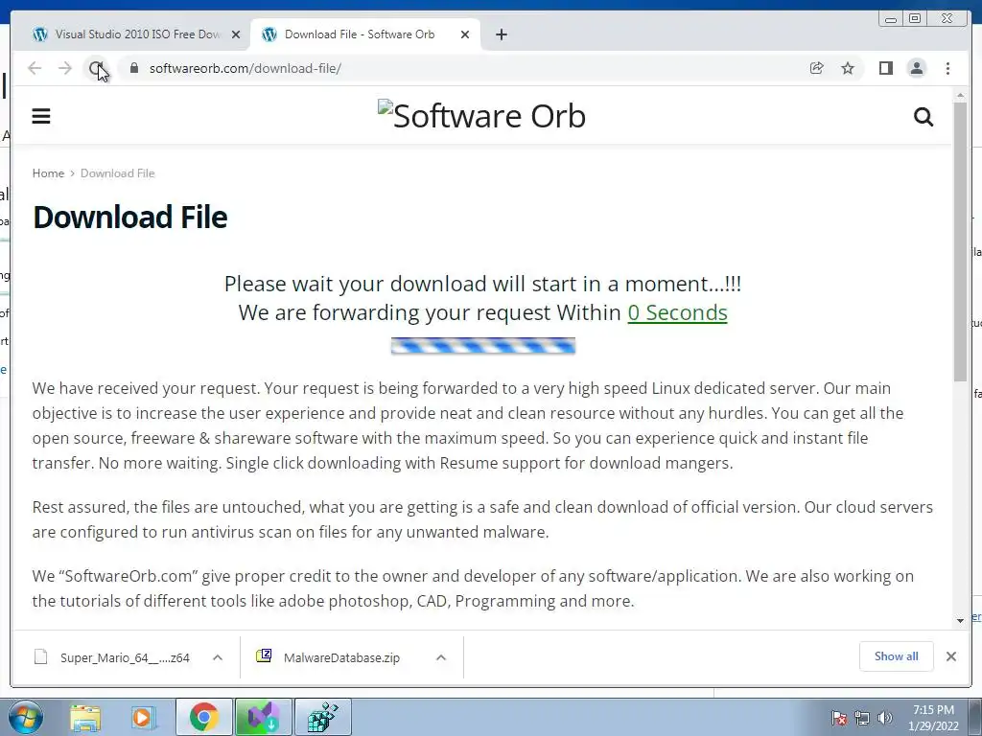
Task: Minimize the Chrome window
Action: [890, 19]
